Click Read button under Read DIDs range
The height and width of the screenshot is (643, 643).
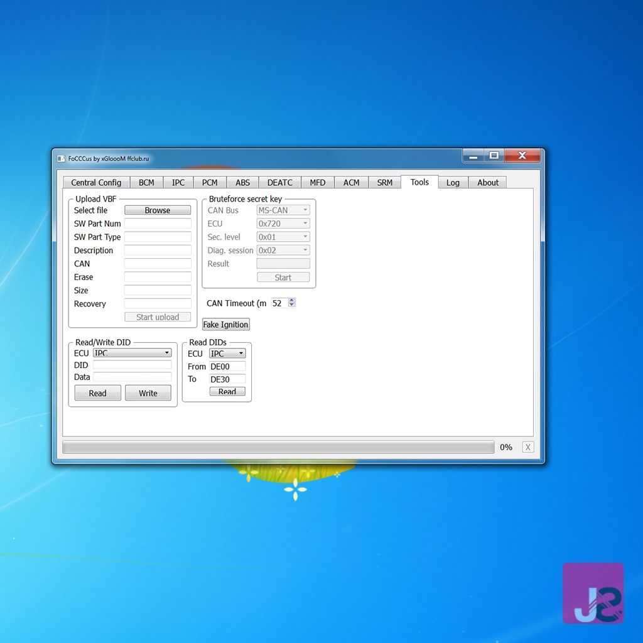coord(227,391)
